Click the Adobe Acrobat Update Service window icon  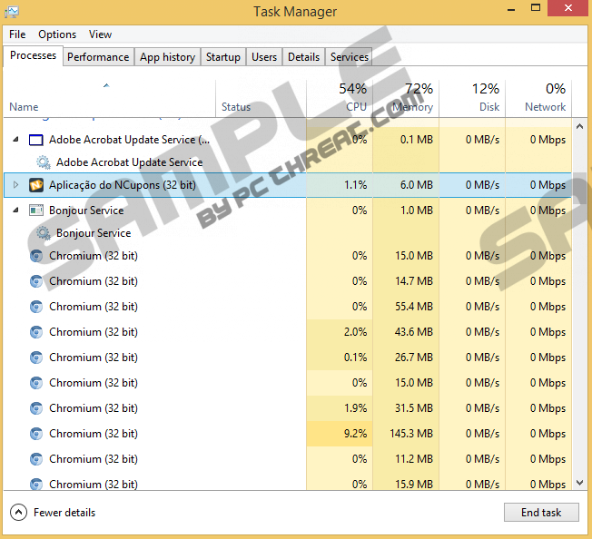(36, 140)
